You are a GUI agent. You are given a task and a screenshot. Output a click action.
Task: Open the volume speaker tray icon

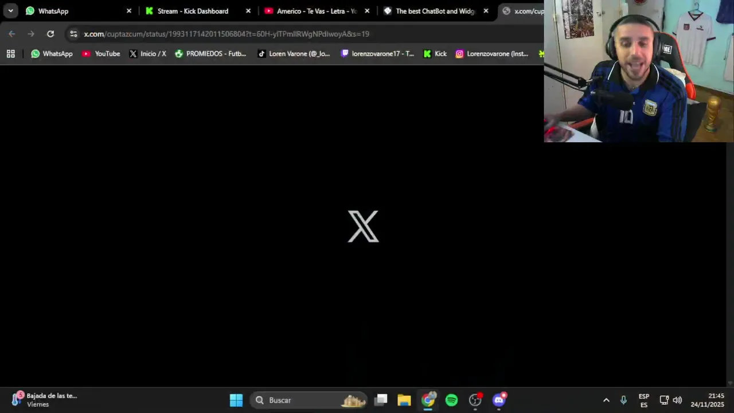tap(677, 400)
